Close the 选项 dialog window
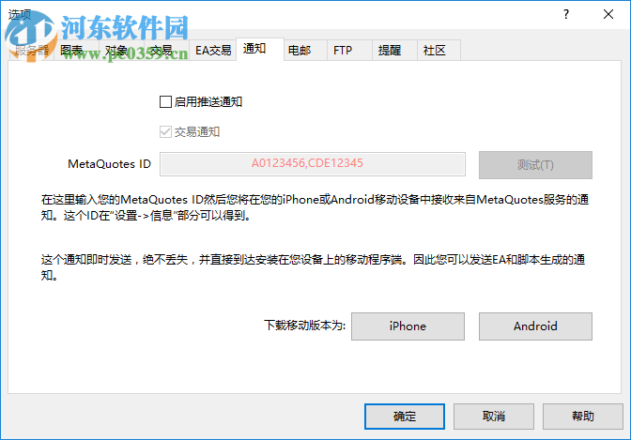 [608, 14]
